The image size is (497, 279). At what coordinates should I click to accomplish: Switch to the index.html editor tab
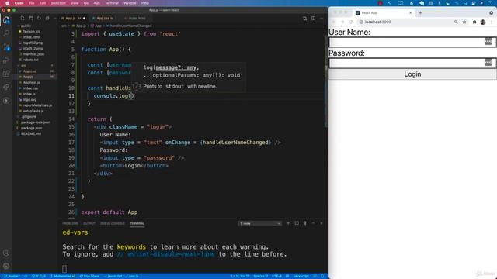click(137, 19)
